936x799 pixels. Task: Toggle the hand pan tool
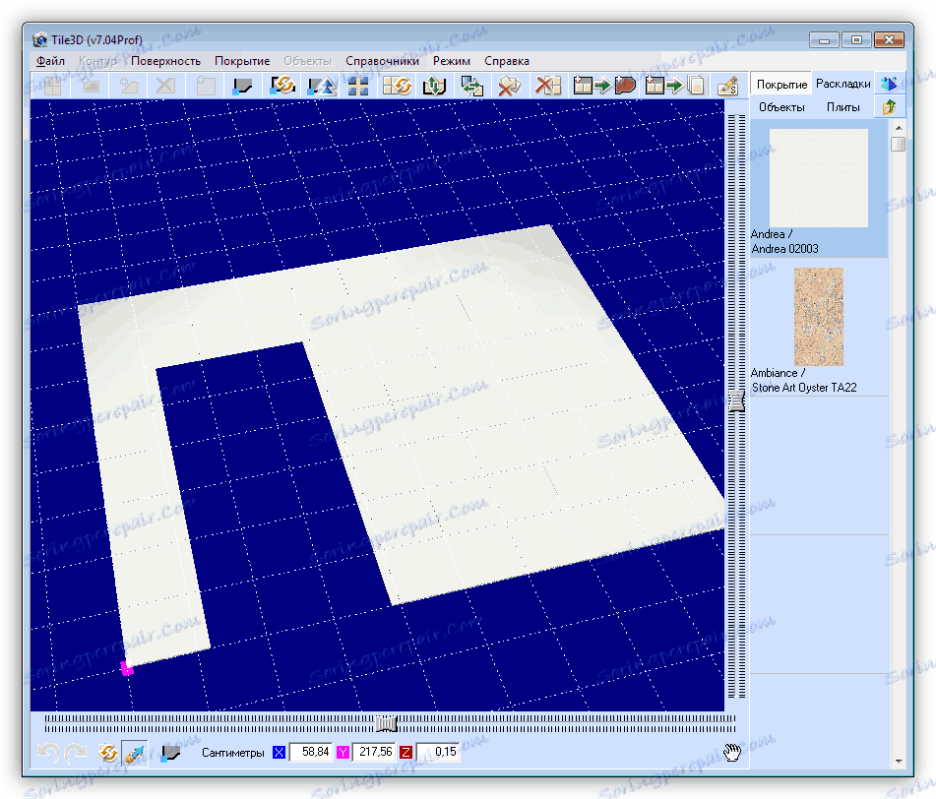click(732, 753)
